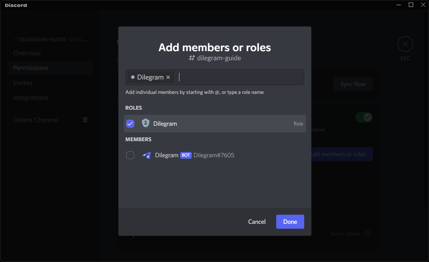Cancel the Add members or roles dialog

(x=257, y=222)
